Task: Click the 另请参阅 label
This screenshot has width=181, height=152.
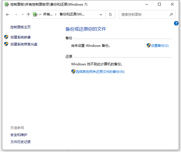Action: 17,128
